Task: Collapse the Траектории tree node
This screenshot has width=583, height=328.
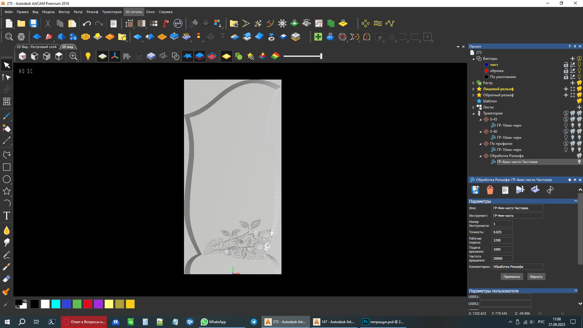Action: point(474,113)
